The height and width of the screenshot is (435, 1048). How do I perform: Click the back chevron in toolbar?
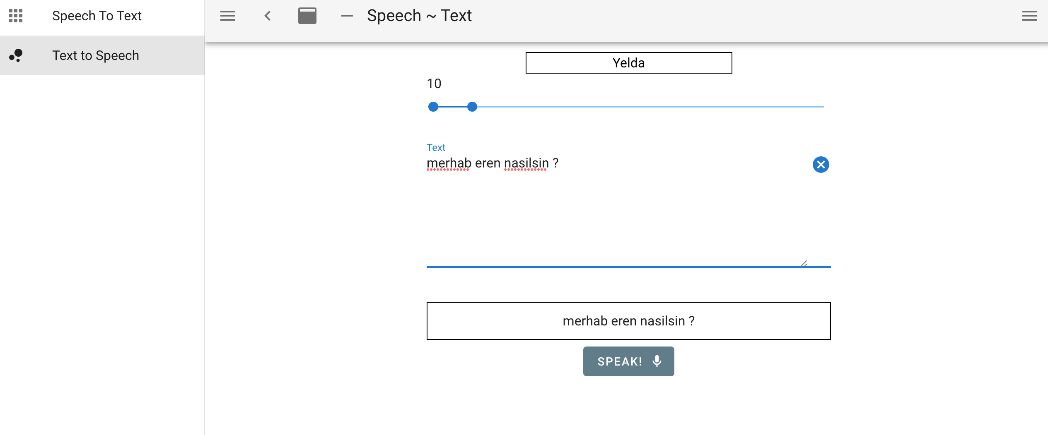pyautogui.click(x=268, y=16)
